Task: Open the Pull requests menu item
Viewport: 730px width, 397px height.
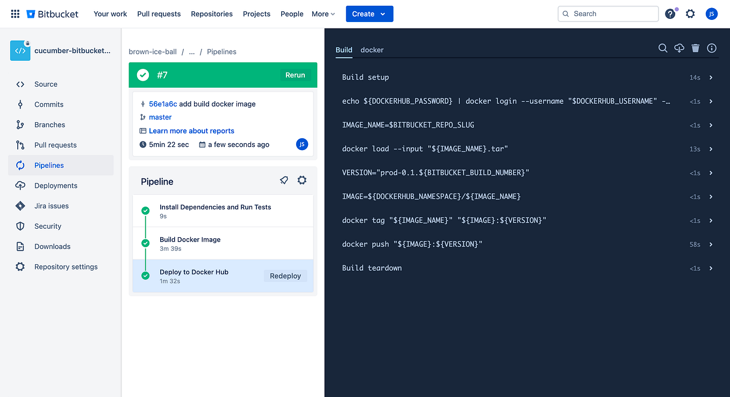Action: (159, 14)
